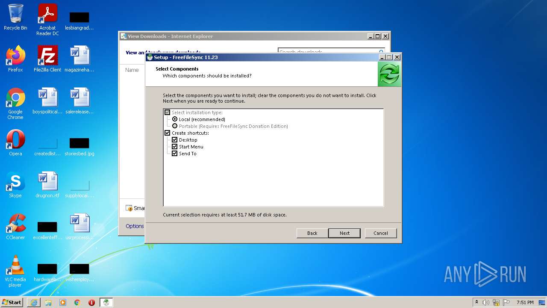Select the drugnon.rtf document icon
Viewport: 547px width, 308px height.
(x=47, y=185)
